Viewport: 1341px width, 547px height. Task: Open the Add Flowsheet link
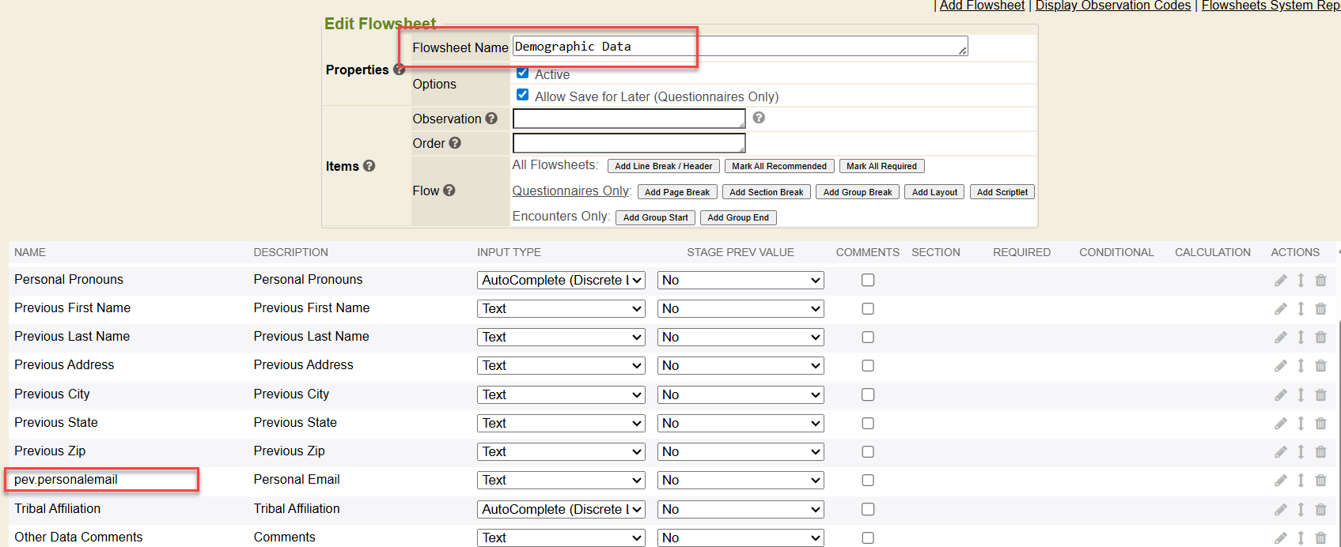[982, 6]
